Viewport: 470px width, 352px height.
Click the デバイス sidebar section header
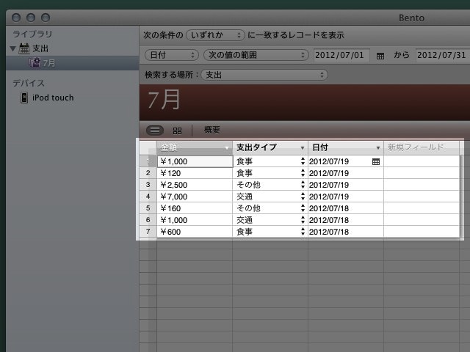pos(29,83)
